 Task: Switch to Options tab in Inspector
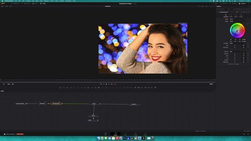click(x=236, y=16)
